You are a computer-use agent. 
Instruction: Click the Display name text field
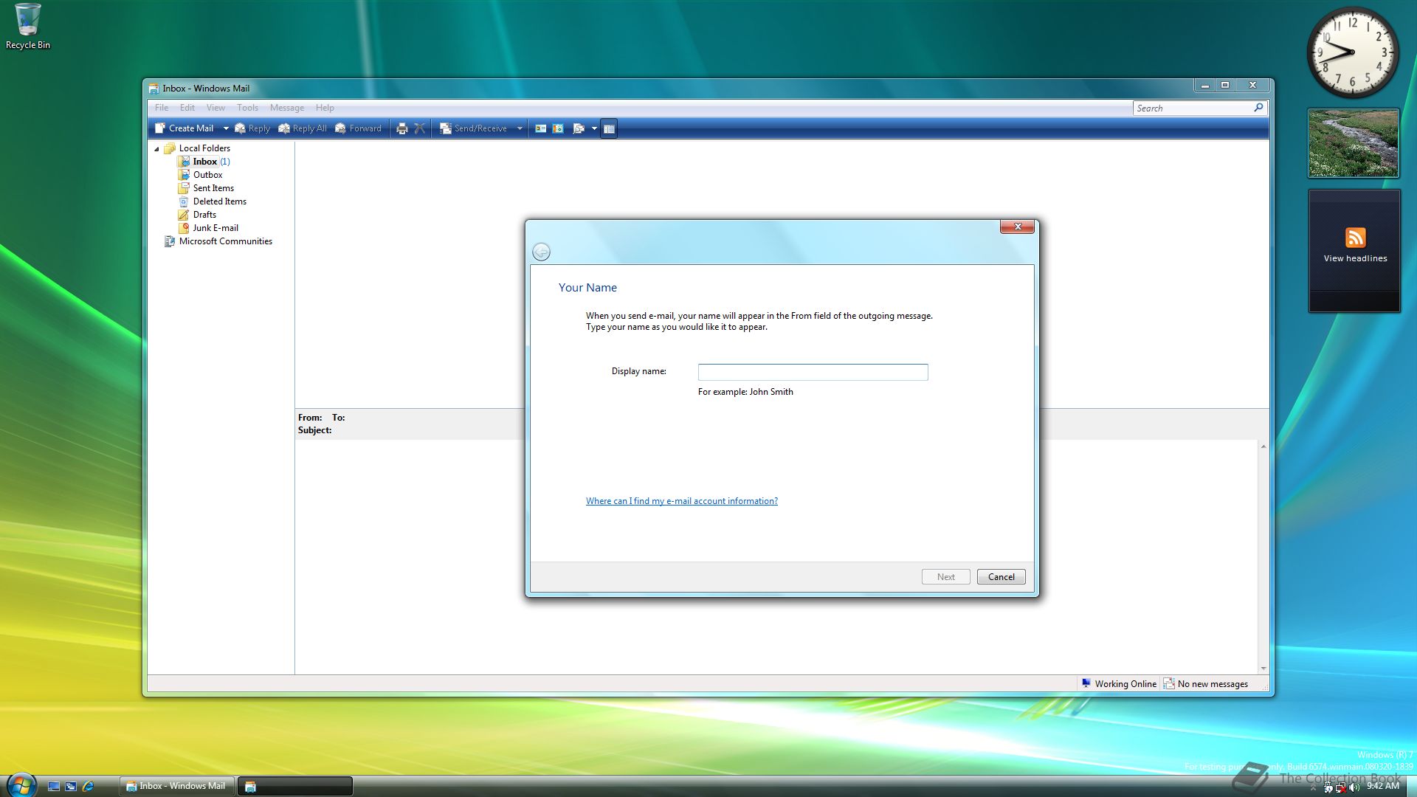click(x=813, y=372)
